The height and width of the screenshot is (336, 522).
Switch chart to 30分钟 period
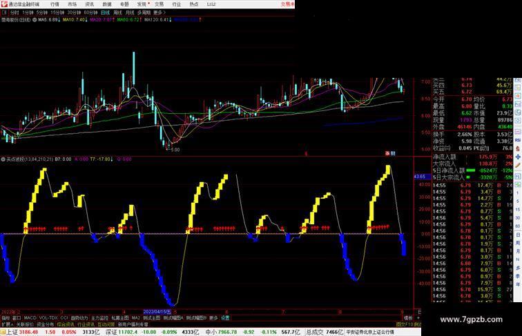(x=74, y=12)
